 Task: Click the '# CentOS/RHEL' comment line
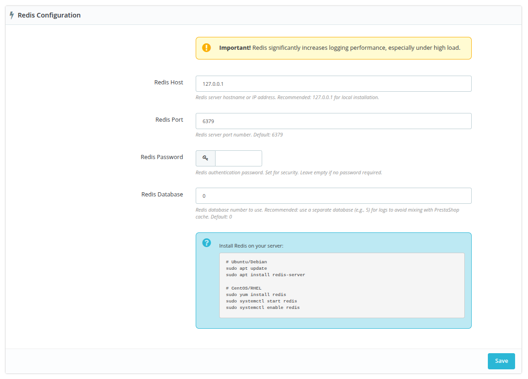244,288
